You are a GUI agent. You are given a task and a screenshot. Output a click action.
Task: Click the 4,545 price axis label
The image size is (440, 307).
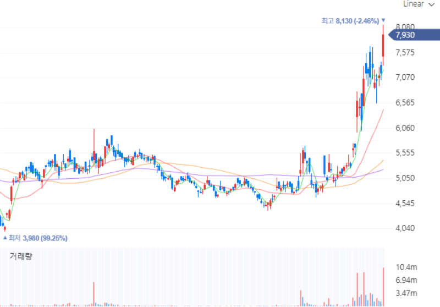[x=405, y=203]
